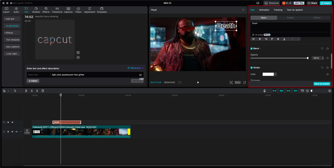Hide the text track with eye icon
This screenshot has width=334, height=168.
[12, 122]
